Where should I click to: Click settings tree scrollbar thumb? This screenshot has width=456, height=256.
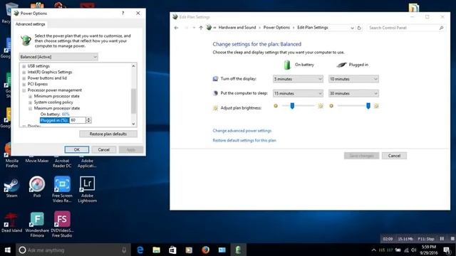[x=133, y=101]
